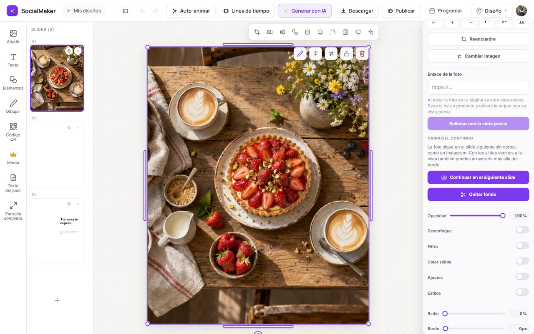The width and height of the screenshot is (534, 334).
Task: Click the Enlace de la foto URL field
Action: (478, 87)
